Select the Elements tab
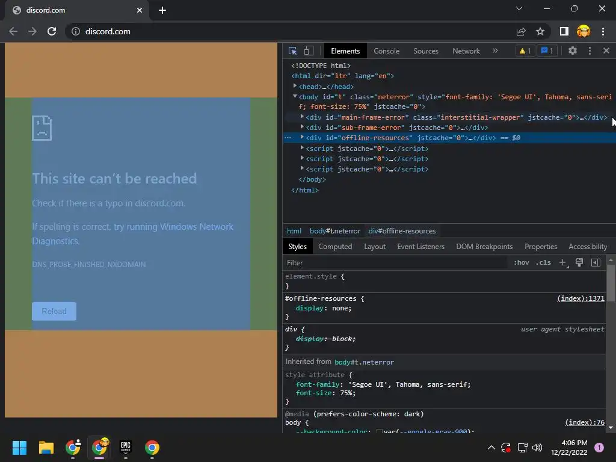Screen dimensions: 616x462 pyautogui.click(x=345, y=51)
